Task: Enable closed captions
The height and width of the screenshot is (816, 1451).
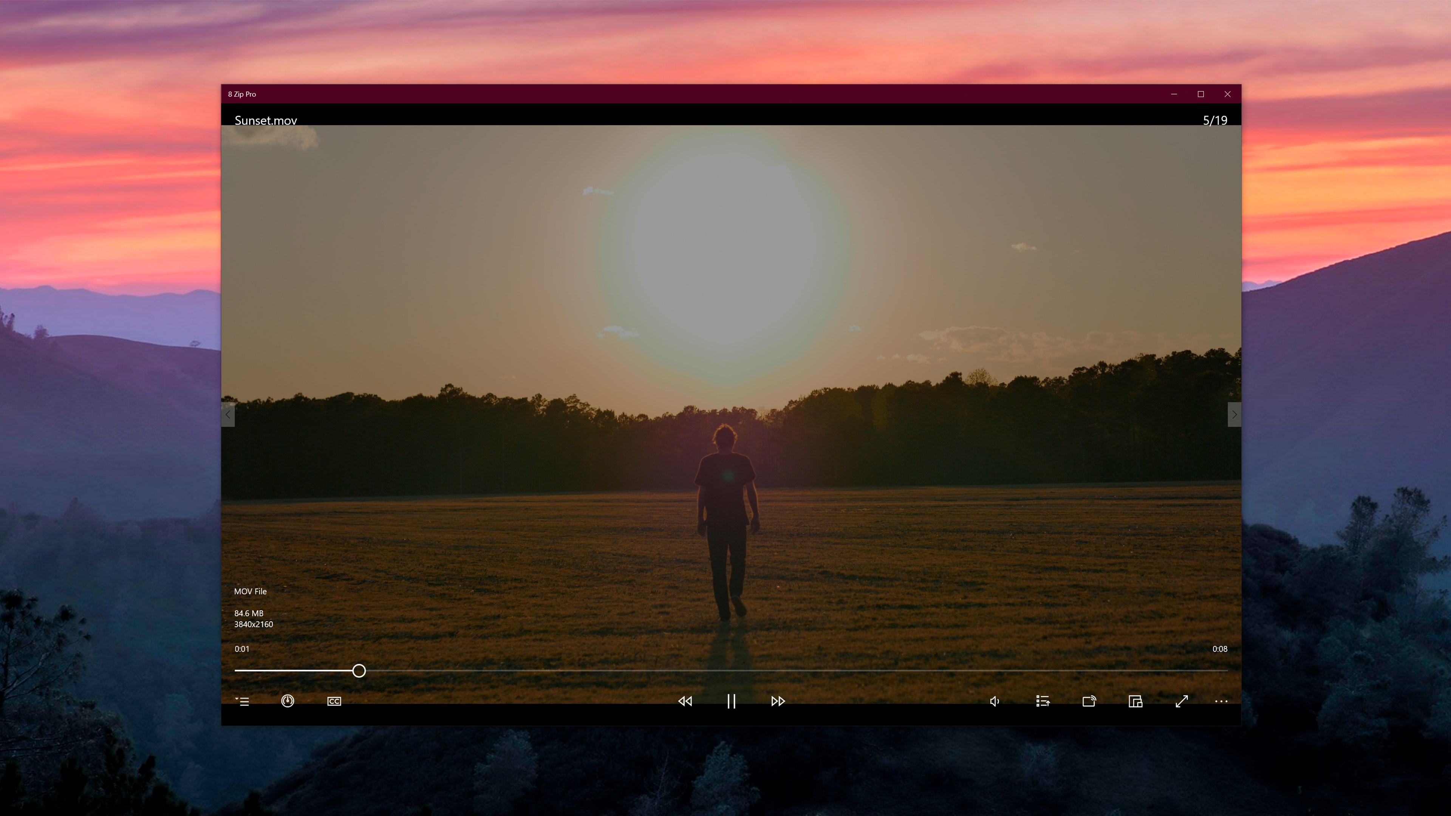Action: click(x=333, y=701)
